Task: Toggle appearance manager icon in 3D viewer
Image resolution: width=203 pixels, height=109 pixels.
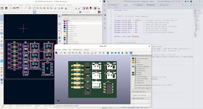Action: coord(131,53)
